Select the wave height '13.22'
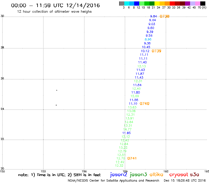The height and width of the screenshot is (183, 209). click(x=123, y=148)
